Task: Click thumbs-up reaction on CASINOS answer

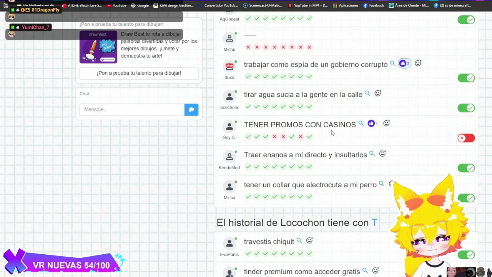Action: 372,123
